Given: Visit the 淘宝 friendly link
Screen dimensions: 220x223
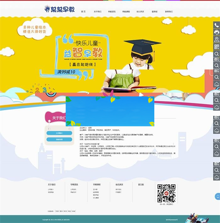Looking at the screenshot, I should [x=69, y=211].
